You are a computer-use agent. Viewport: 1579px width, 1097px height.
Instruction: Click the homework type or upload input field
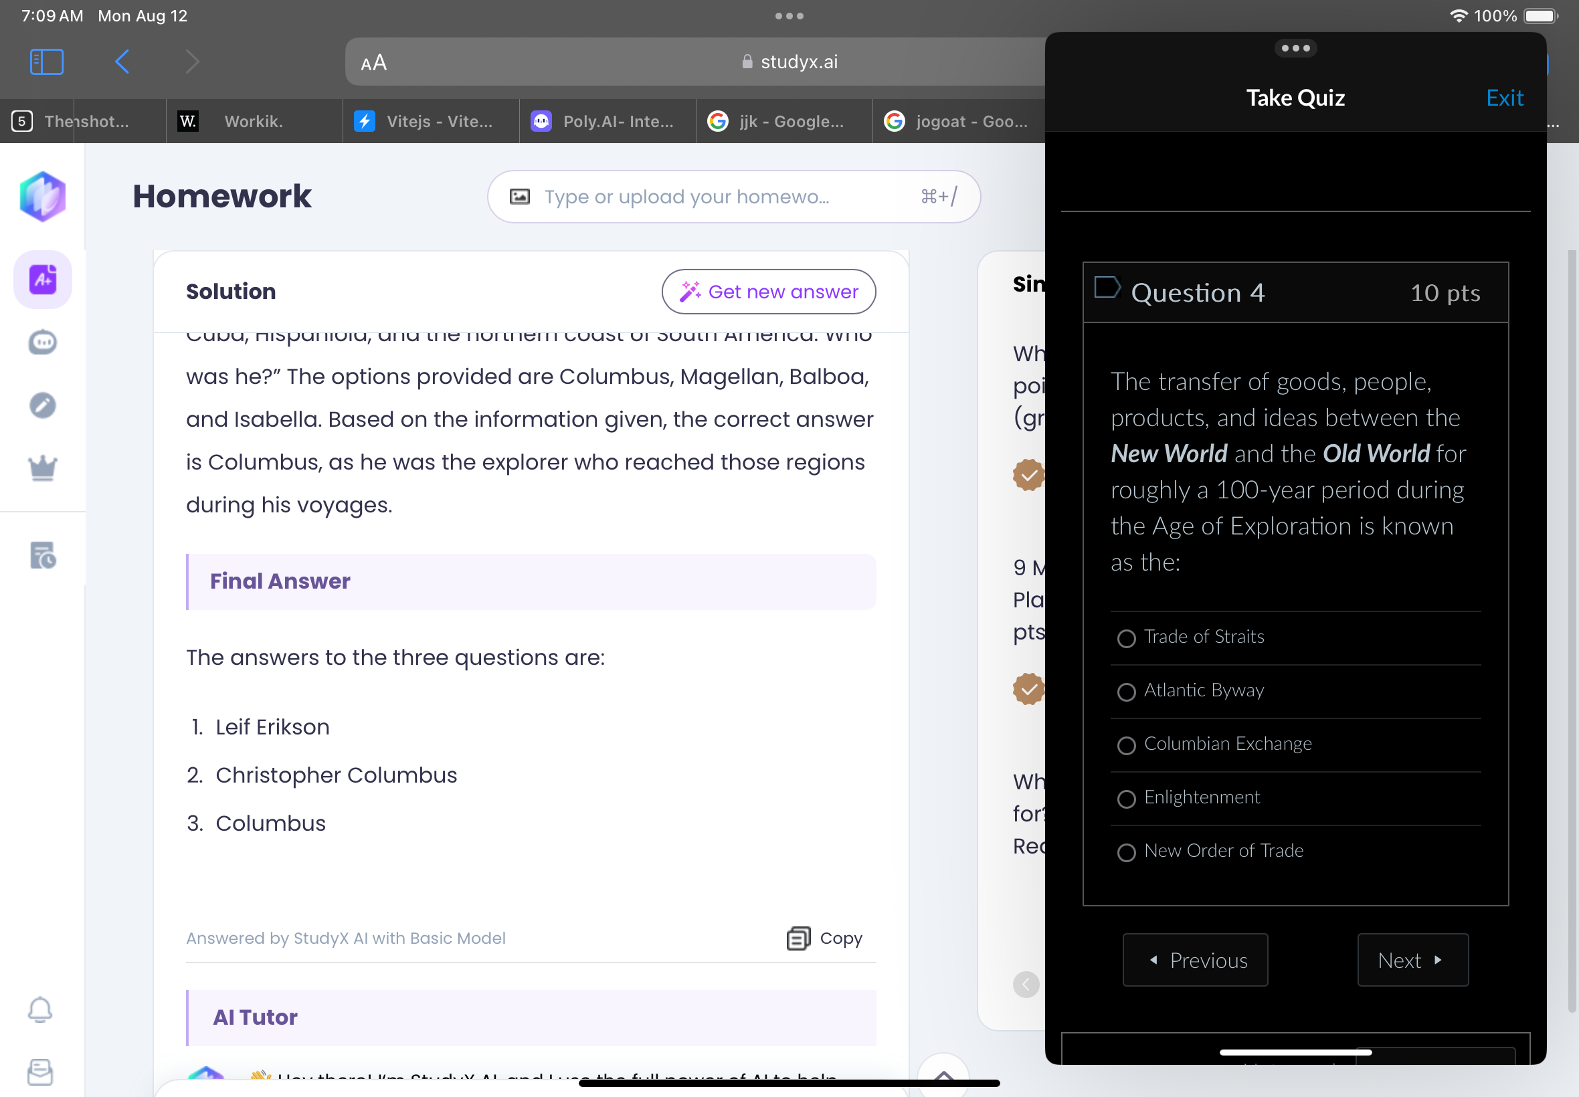point(733,197)
